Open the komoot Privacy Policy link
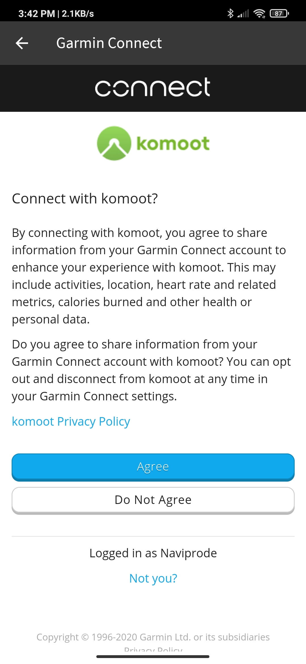 tap(71, 422)
